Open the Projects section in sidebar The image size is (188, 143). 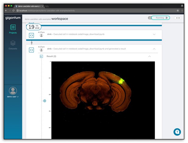13,29
